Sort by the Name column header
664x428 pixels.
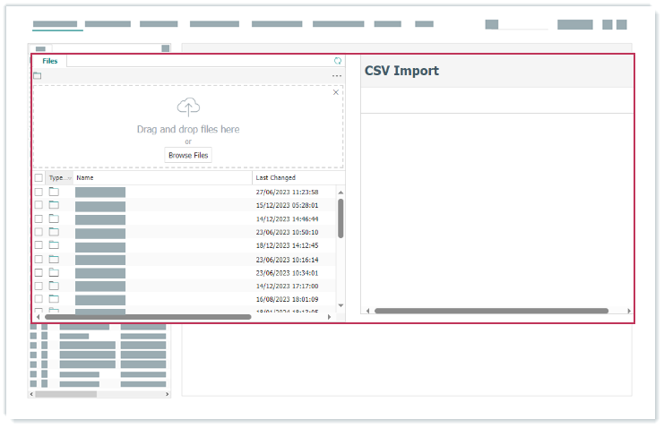tap(163, 178)
